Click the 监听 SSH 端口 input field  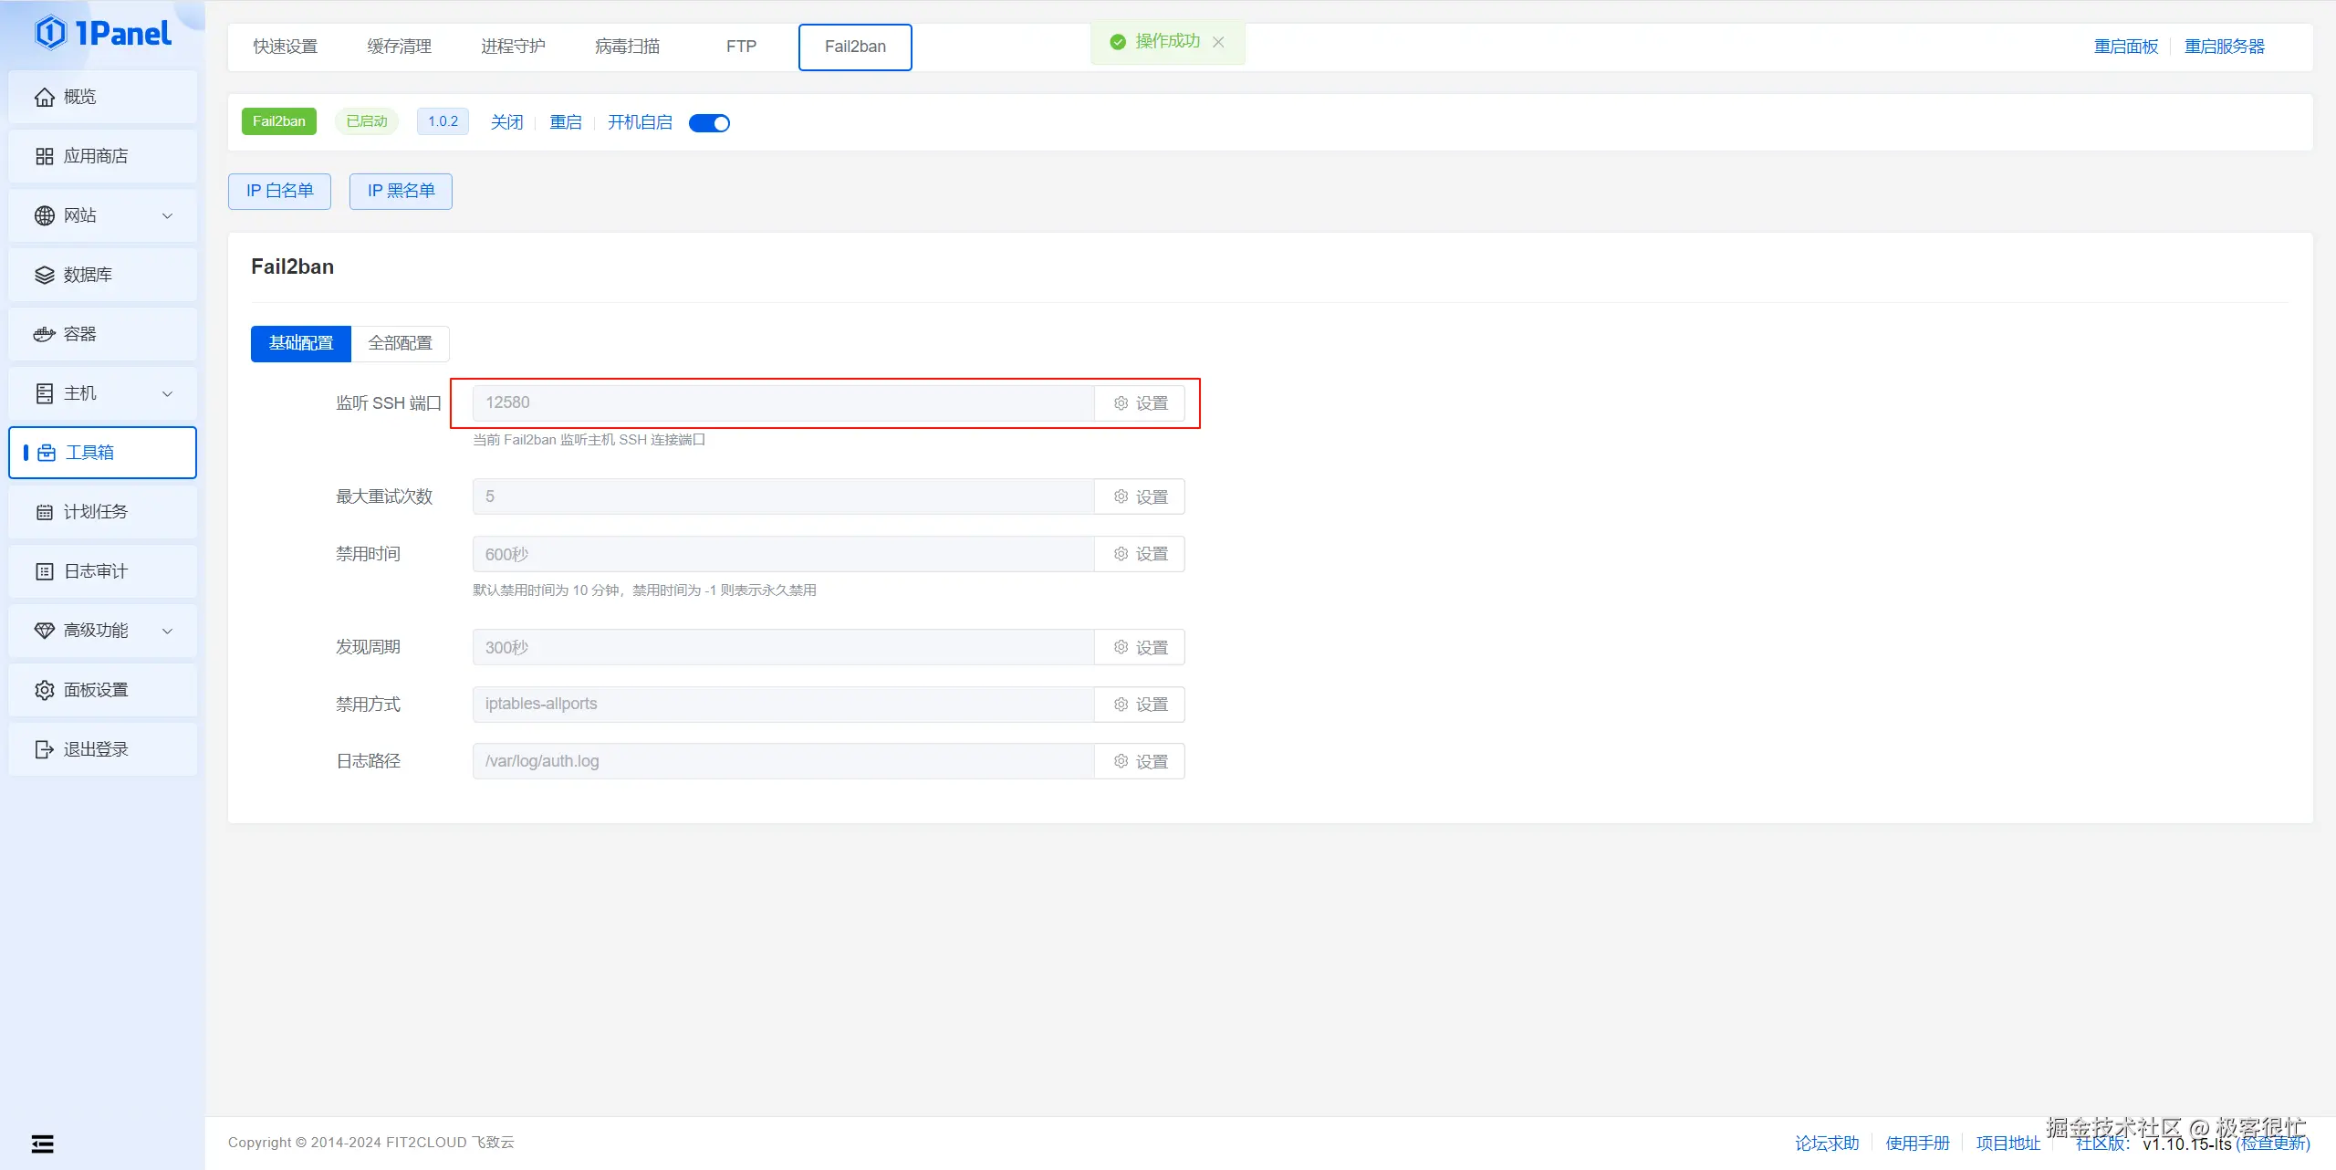pyautogui.click(x=783, y=402)
